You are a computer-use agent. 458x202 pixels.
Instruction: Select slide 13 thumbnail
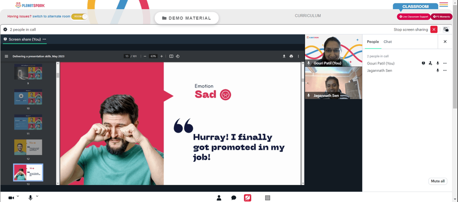(28, 172)
